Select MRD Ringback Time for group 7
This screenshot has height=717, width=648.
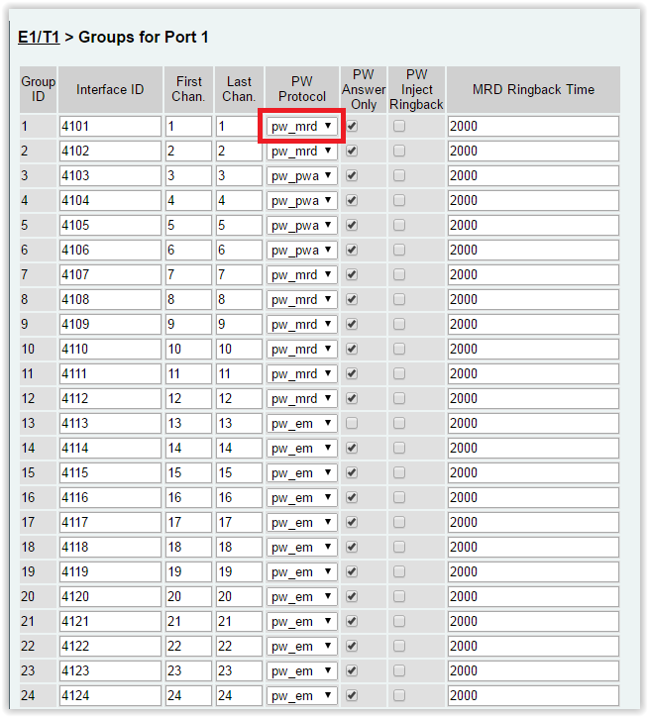[x=533, y=275]
